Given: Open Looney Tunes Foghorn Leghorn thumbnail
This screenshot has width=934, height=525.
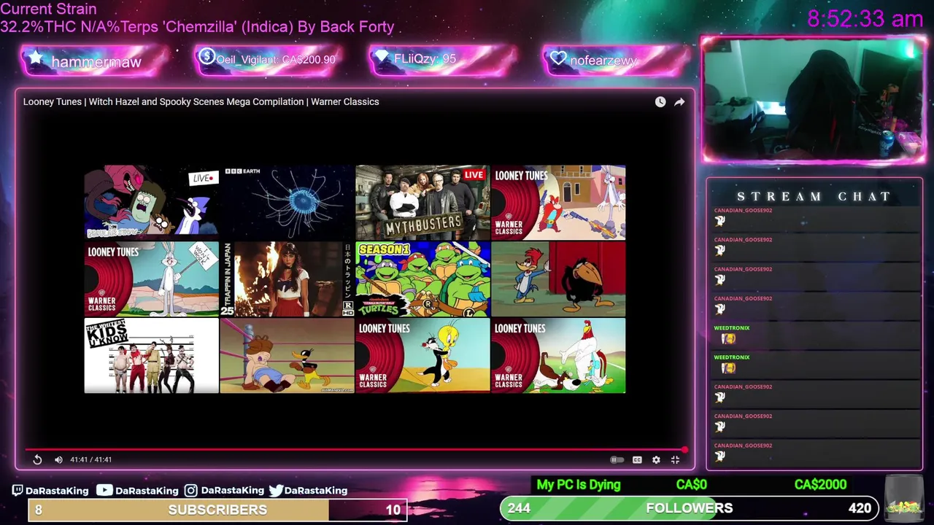Looking at the screenshot, I should point(558,355).
